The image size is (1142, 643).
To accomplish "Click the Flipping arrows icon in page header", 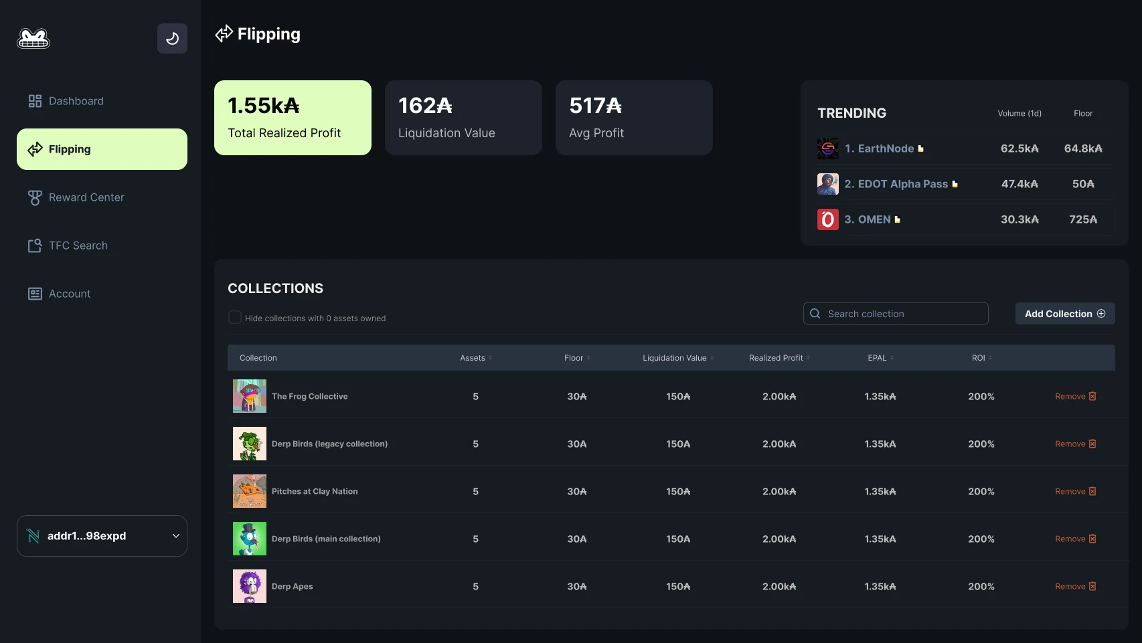I will click(x=224, y=33).
